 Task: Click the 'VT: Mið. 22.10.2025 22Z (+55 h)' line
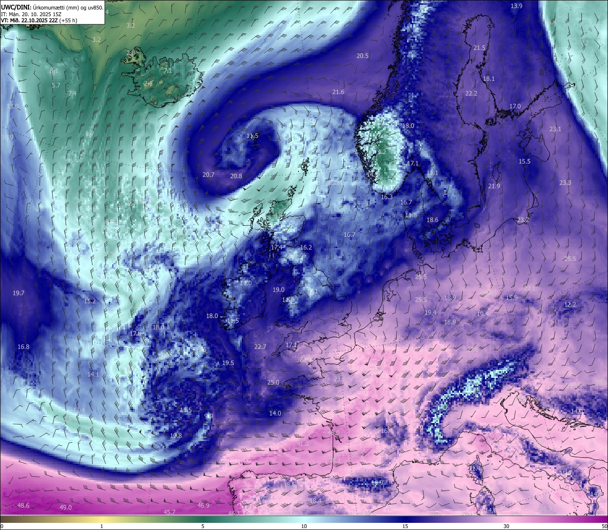[39, 20]
